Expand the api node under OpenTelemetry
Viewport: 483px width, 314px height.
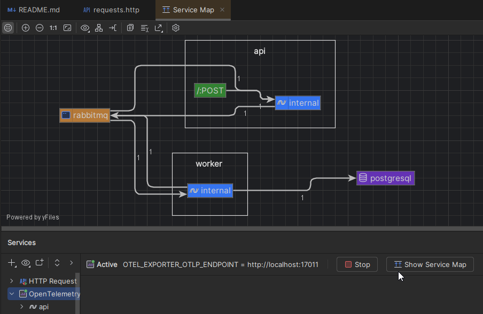(x=21, y=307)
